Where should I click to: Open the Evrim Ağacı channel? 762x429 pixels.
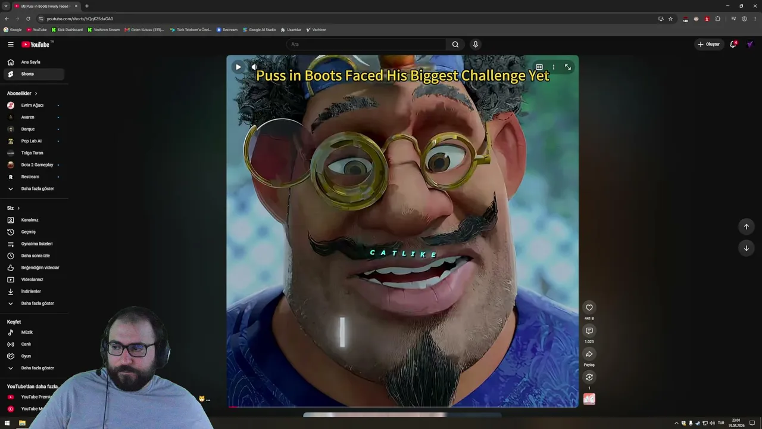coord(34,105)
